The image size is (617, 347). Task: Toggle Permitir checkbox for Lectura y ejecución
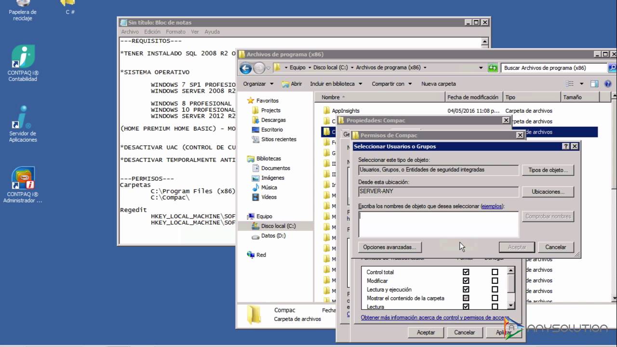(x=466, y=290)
